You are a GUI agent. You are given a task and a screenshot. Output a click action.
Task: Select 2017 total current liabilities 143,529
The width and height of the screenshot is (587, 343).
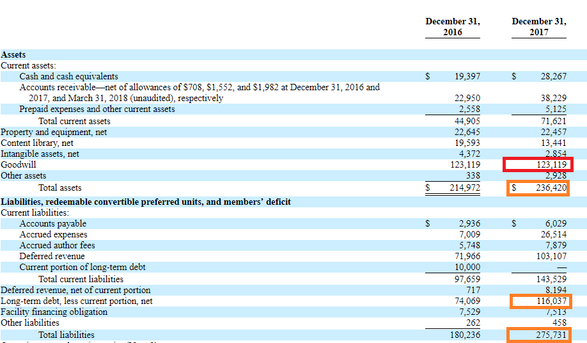pyautogui.click(x=551, y=280)
